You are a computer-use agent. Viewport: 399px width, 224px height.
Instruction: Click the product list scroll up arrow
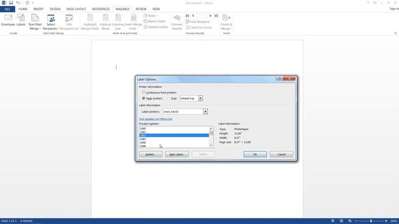click(211, 129)
